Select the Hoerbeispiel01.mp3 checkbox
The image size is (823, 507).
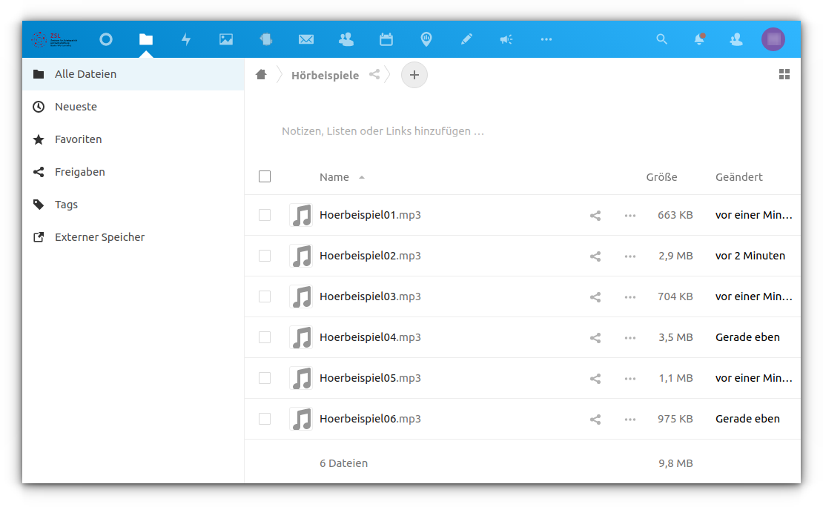(265, 215)
